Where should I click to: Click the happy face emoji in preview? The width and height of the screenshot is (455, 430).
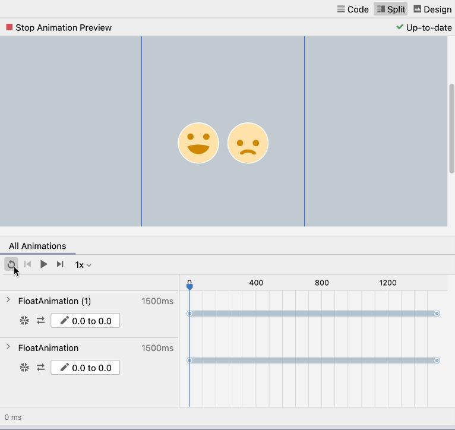pyautogui.click(x=198, y=143)
